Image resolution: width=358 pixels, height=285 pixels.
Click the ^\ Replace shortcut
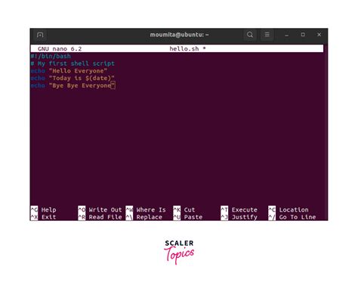144,217
